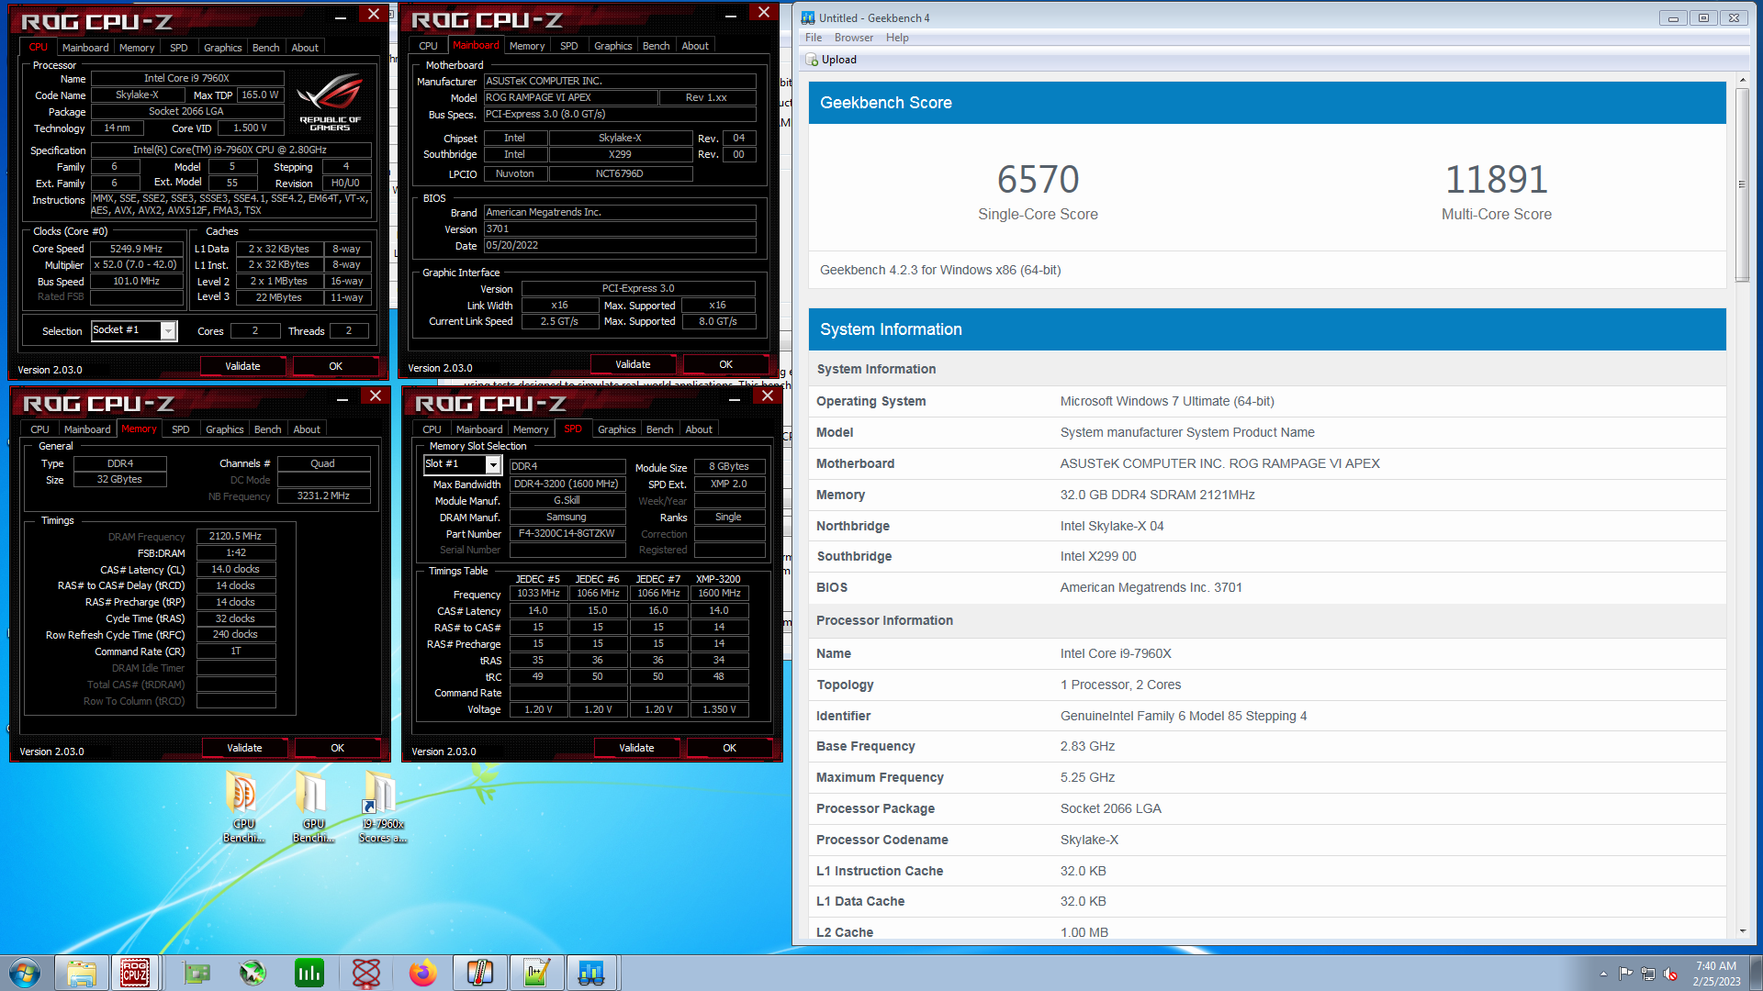The width and height of the screenshot is (1763, 991).
Task: Click Validate in the Mainboard tab window
Action: [633, 364]
